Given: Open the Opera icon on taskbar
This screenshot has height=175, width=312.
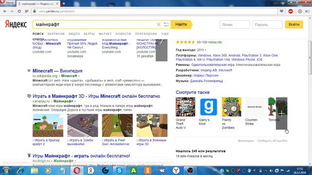Looking at the screenshot, I should tap(77, 171).
